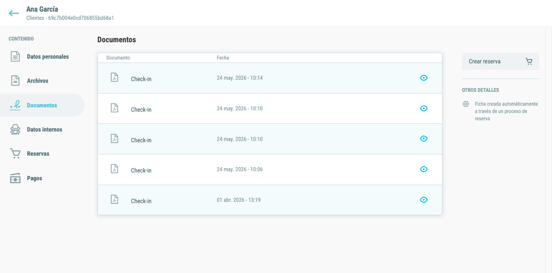Click PDF icon of the 01 abr. Check-in row
This screenshot has width=552, height=273.
(114, 199)
